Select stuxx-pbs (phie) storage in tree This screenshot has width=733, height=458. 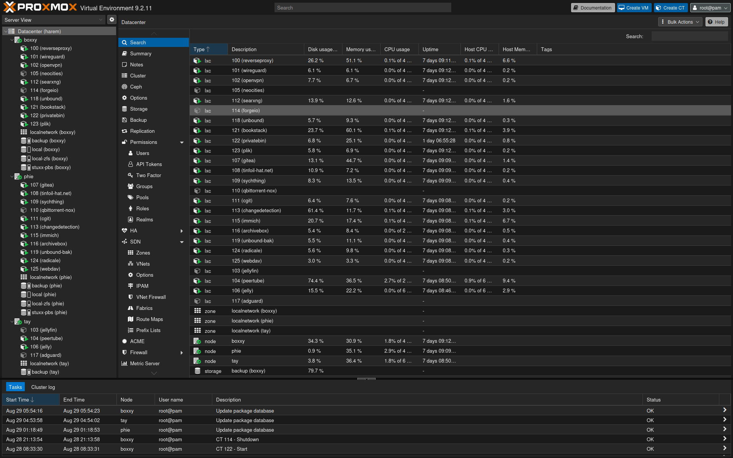pyautogui.click(x=49, y=312)
